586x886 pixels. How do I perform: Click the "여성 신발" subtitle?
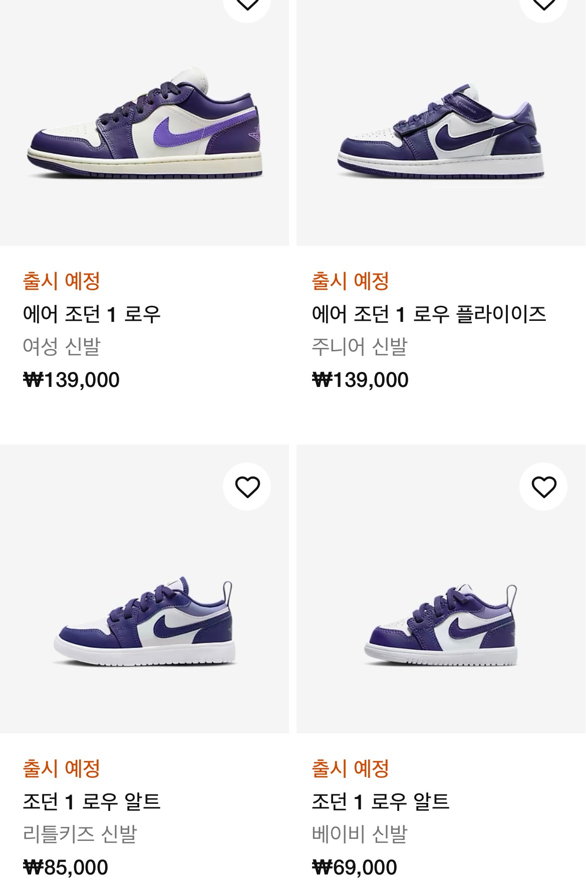62,346
